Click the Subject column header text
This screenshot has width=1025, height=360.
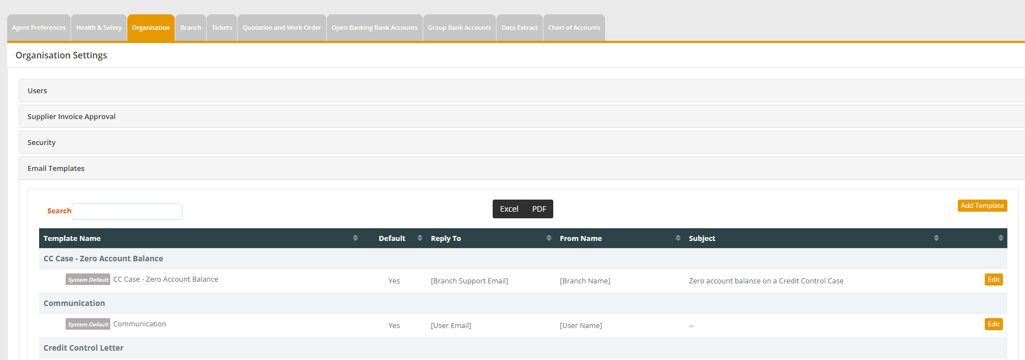[x=702, y=238]
